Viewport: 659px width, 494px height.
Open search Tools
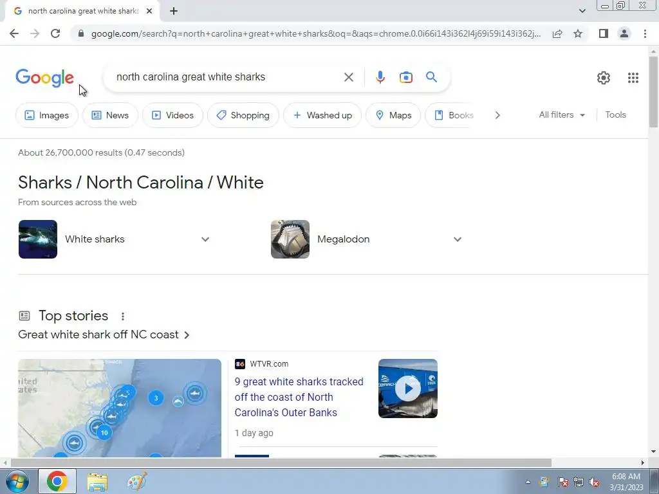point(615,114)
